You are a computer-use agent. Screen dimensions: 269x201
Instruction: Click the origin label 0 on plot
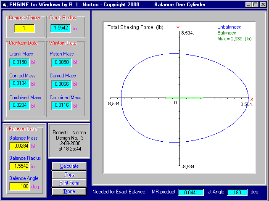coord(175,103)
